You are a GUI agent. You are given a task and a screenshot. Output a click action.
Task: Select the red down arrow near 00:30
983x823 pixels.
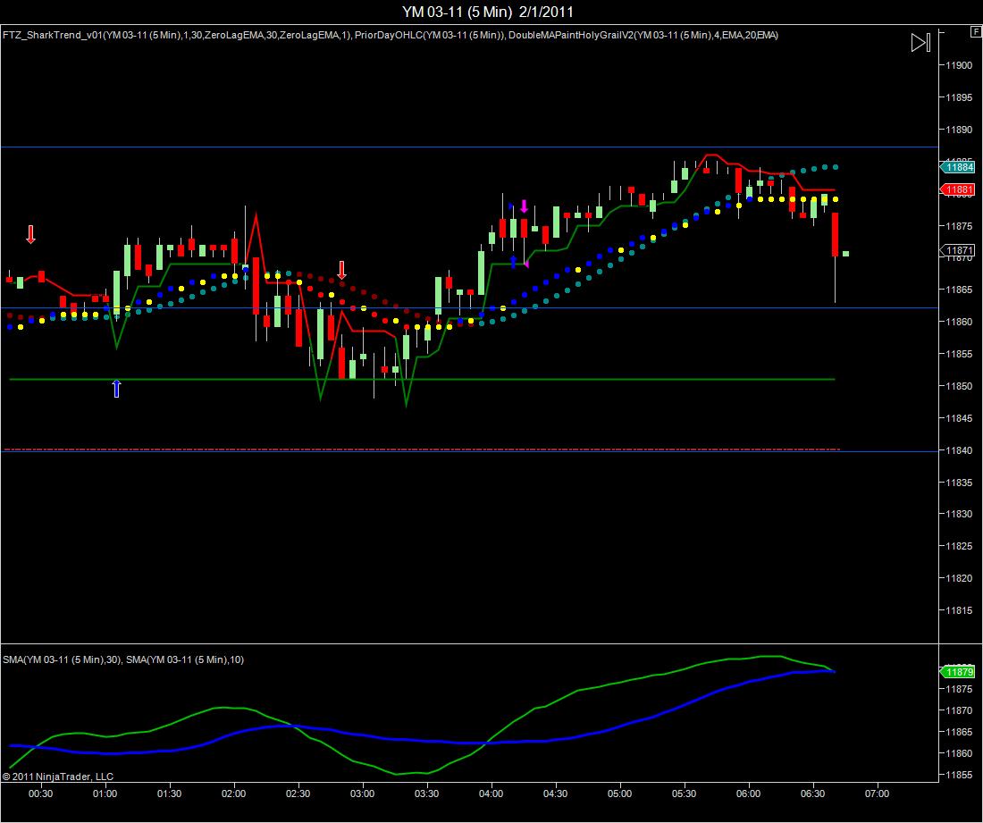(30, 234)
